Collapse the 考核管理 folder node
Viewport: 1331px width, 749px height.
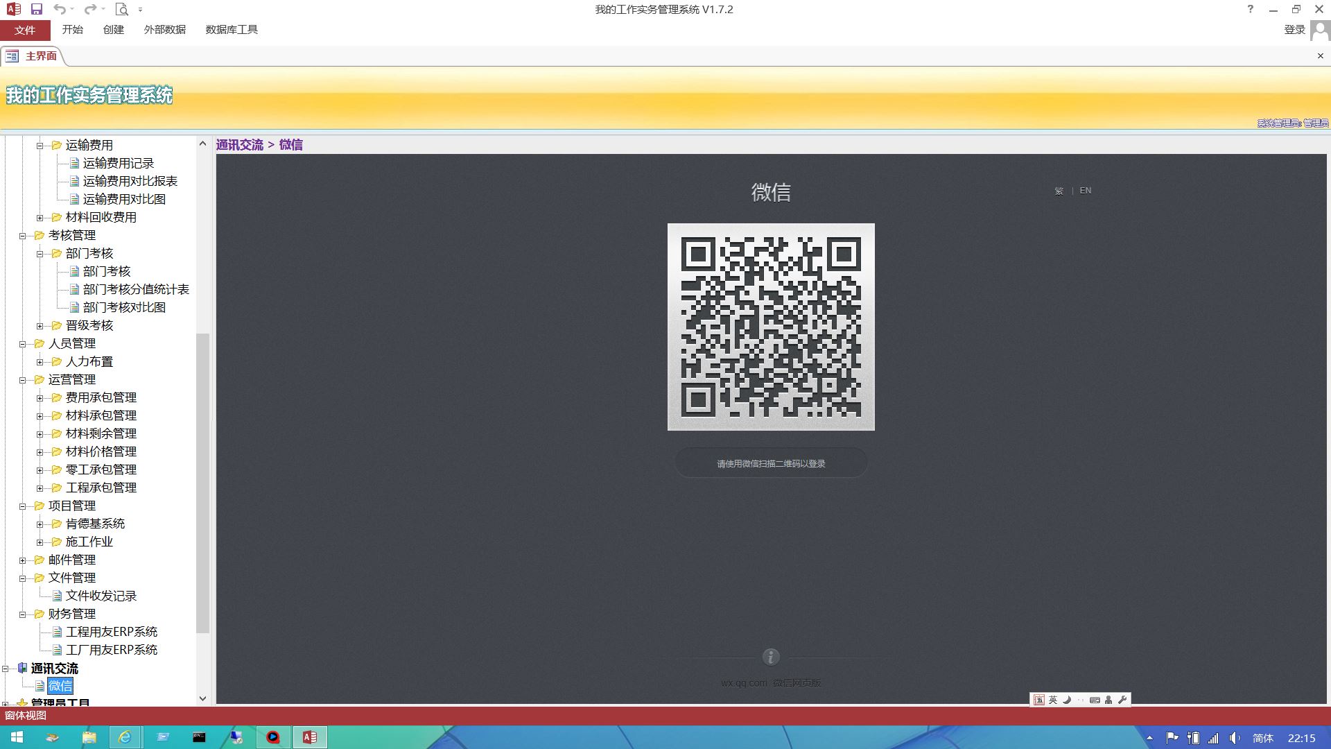click(23, 236)
